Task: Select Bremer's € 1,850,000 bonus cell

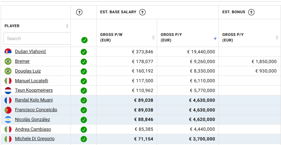Action: tap(250, 62)
